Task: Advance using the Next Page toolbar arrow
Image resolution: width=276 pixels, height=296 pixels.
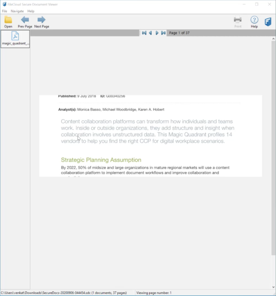Action: [x=41, y=20]
